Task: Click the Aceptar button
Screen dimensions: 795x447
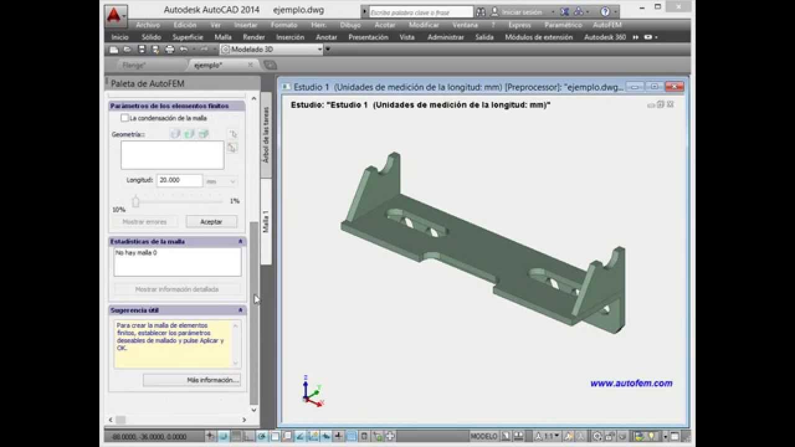Action: point(211,222)
